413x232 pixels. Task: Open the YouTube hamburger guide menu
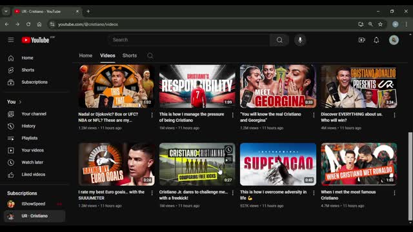point(11,40)
